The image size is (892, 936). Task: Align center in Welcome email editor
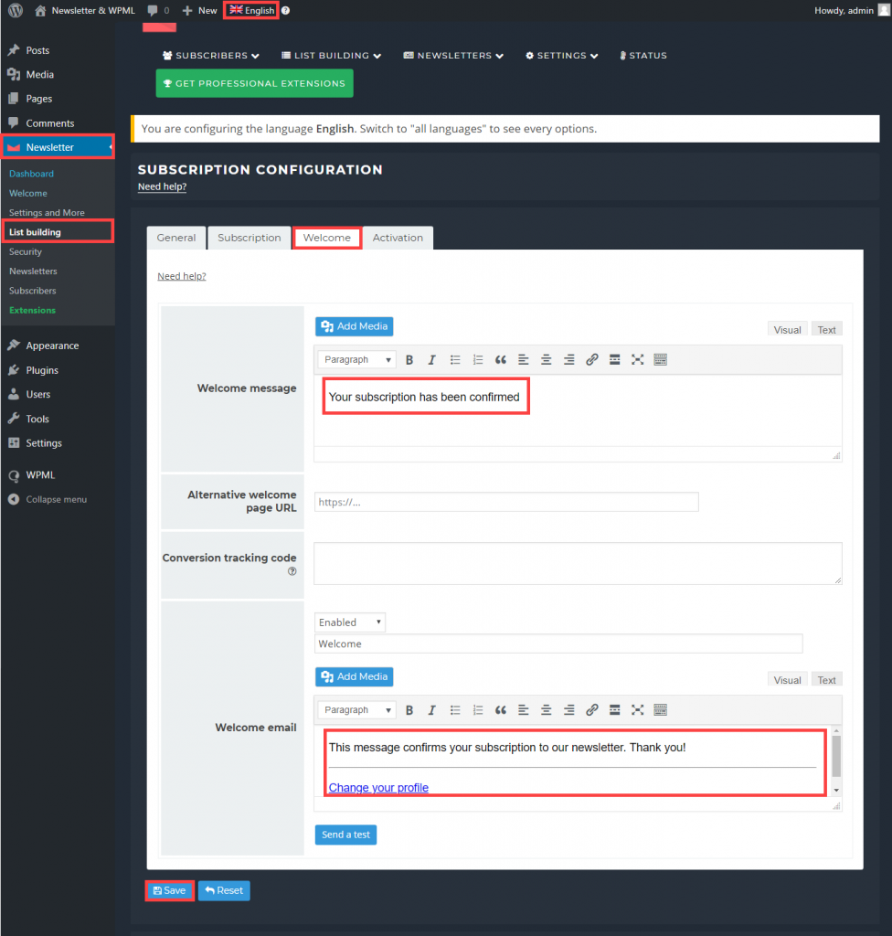[x=546, y=709]
